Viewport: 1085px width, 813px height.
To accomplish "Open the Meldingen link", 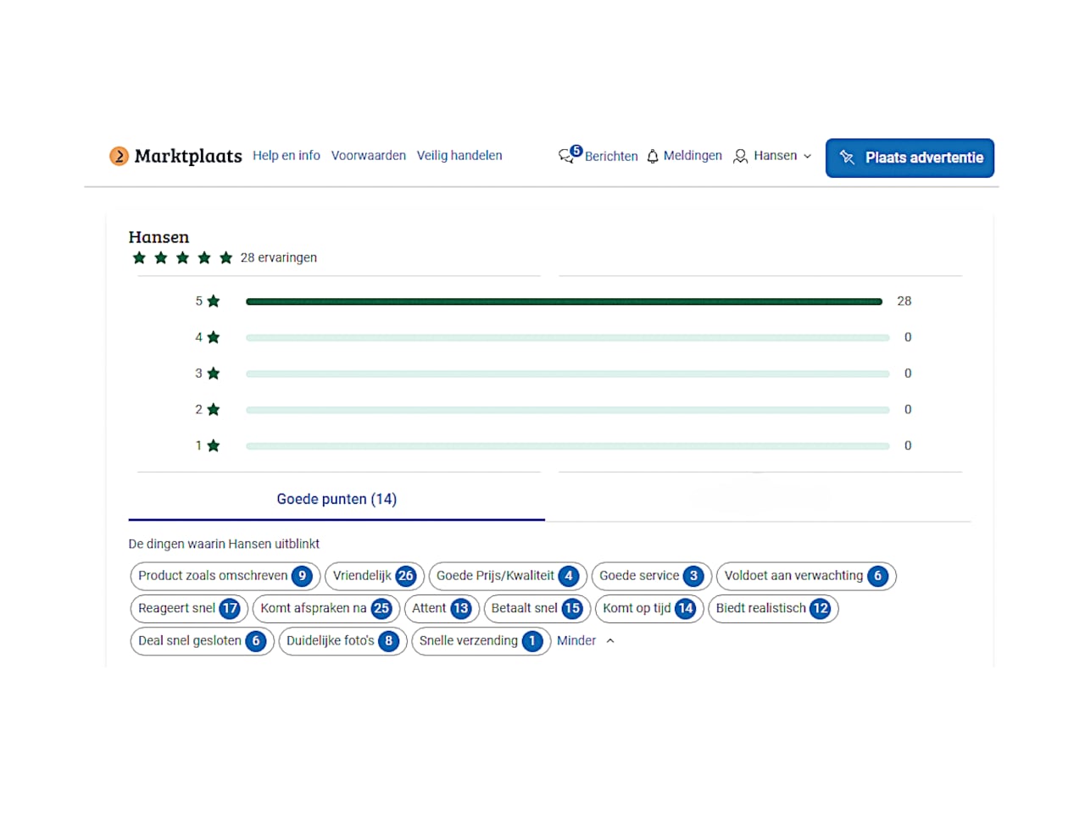I will pos(693,156).
